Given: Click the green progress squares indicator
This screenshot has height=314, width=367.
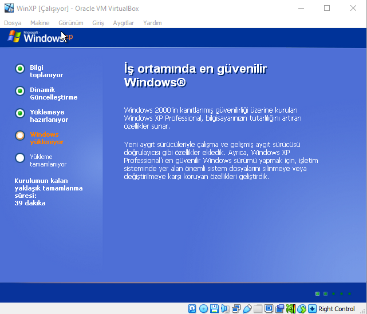Looking at the screenshot, I should [x=333, y=293].
